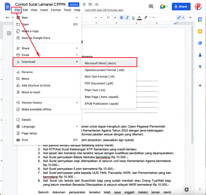Click the account profile avatar
Viewport: 206px width, 195px height.
[198, 6]
